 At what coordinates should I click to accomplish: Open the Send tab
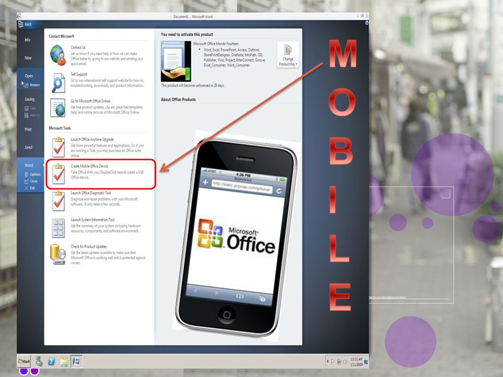pyautogui.click(x=28, y=148)
